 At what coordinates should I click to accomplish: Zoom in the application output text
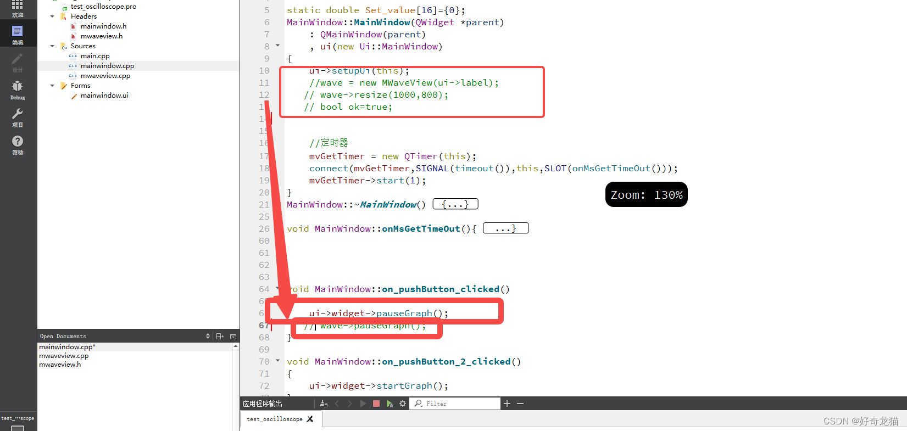click(x=507, y=404)
